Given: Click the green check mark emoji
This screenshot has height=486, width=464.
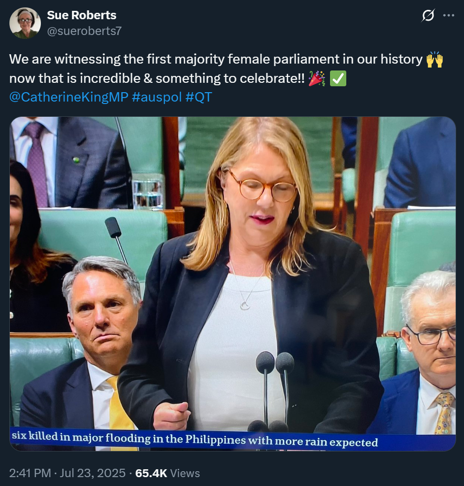Looking at the screenshot, I should 338,78.
